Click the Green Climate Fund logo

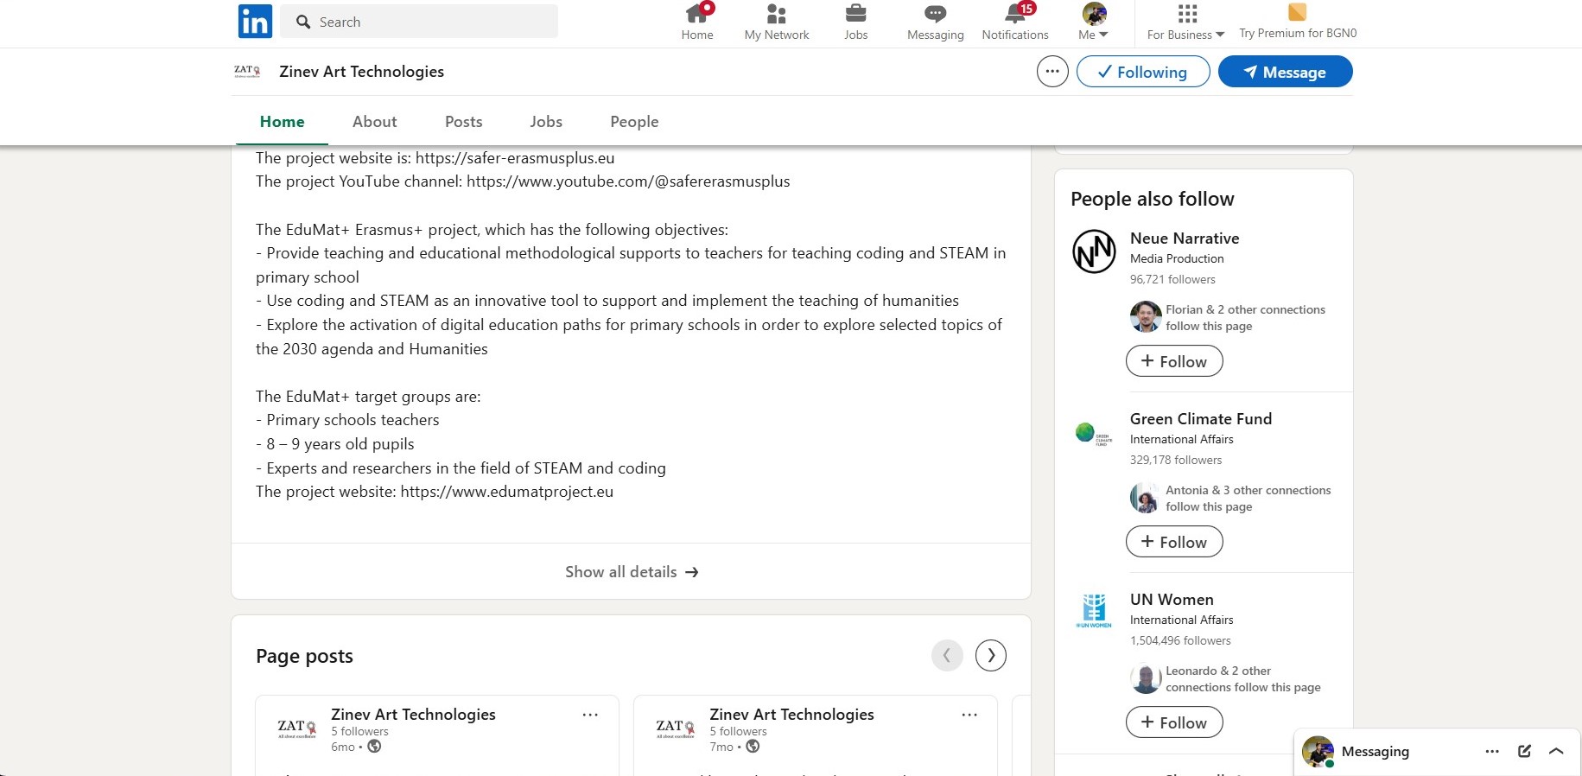click(1094, 432)
